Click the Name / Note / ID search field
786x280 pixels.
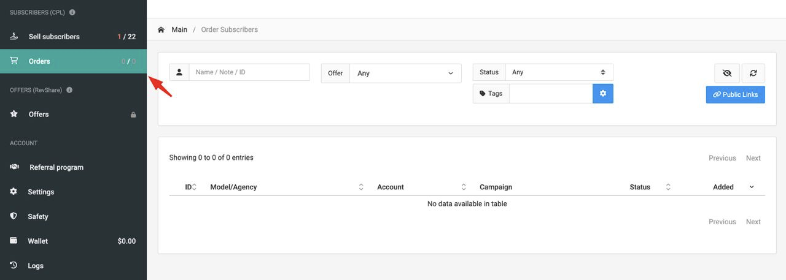[249, 72]
